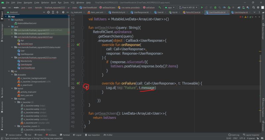Image resolution: width=265 pixels, height=140 pixels.
Task: Open the Logcat tool window
Action: coord(77,135)
